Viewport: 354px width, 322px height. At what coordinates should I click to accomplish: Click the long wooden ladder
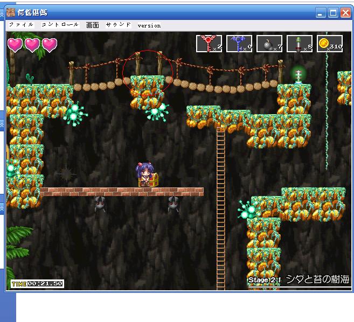click(220, 208)
